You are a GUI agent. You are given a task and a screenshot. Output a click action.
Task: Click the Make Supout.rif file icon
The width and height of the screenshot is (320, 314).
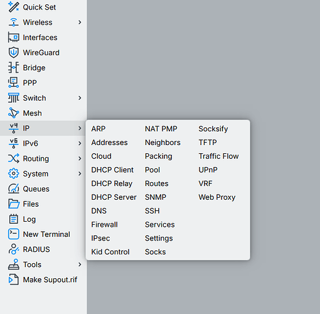click(x=13, y=279)
